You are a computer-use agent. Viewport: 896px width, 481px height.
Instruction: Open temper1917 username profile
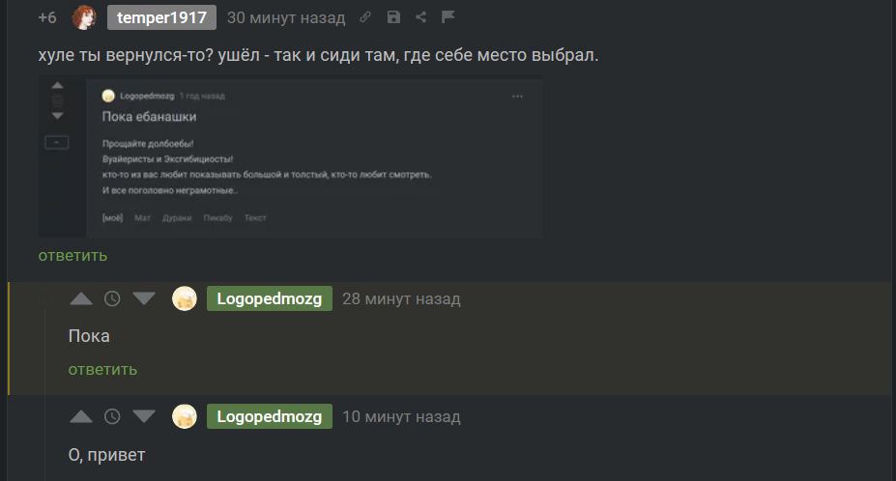pos(161,17)
